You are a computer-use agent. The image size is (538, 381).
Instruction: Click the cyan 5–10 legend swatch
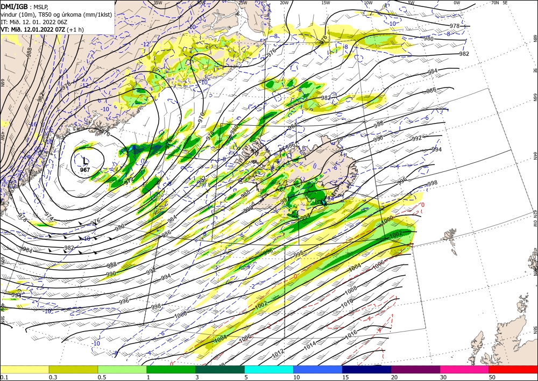(x=269, y=369)
